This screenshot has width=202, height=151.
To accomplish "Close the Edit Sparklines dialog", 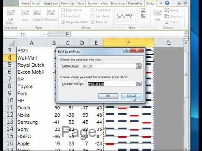I will point(137,50).
